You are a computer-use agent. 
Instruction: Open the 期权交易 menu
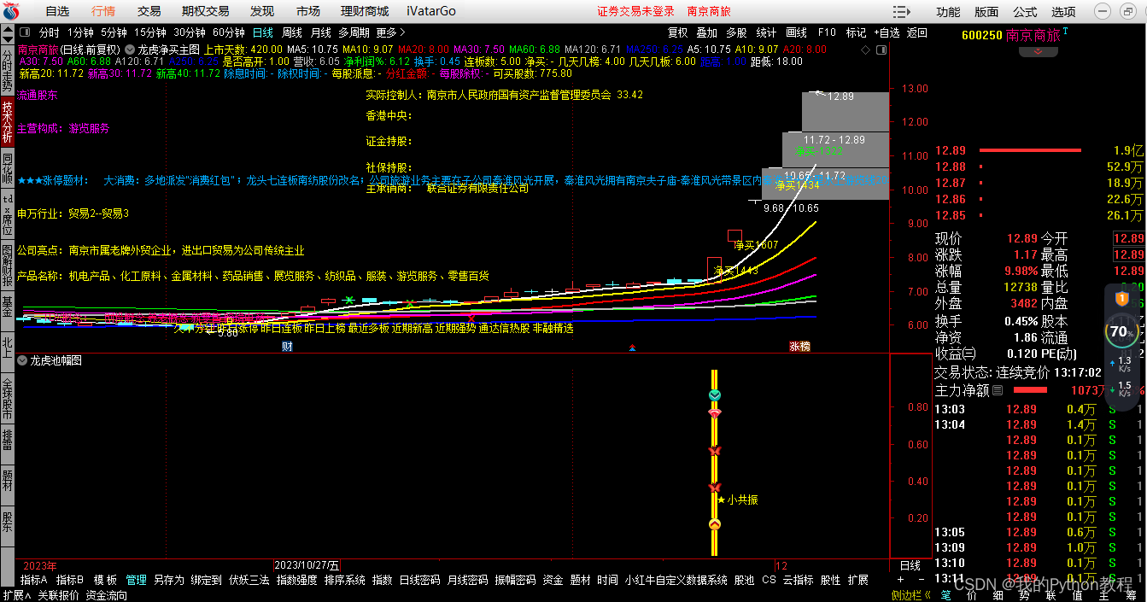tap(206, 11)
